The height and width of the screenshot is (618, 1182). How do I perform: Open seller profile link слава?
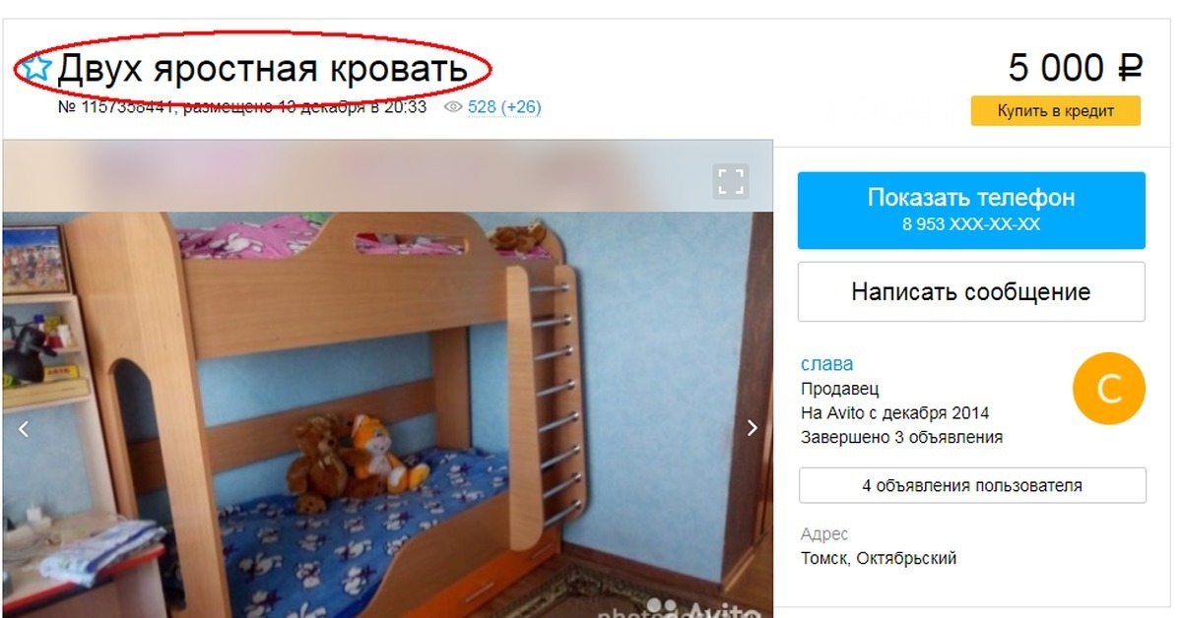pos(827,364)
